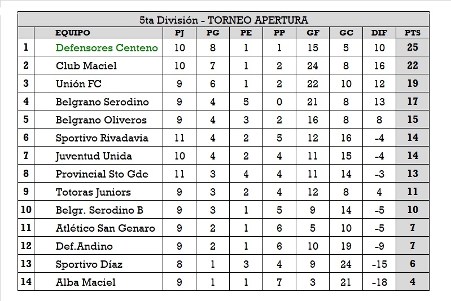Select the GF column header
Viewport: 451px width, 301px height.
[x=313, y=33]
